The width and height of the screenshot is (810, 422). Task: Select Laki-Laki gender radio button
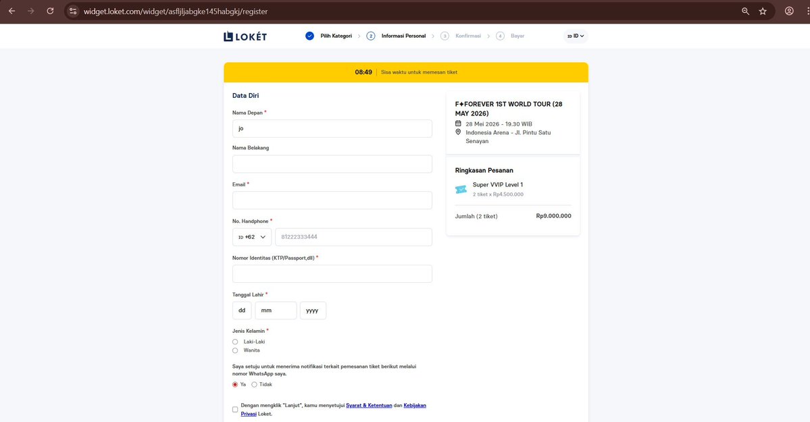coord(235,342)
